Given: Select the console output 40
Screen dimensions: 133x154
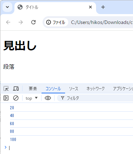Looking at the screenshot, I should (12, 116).
